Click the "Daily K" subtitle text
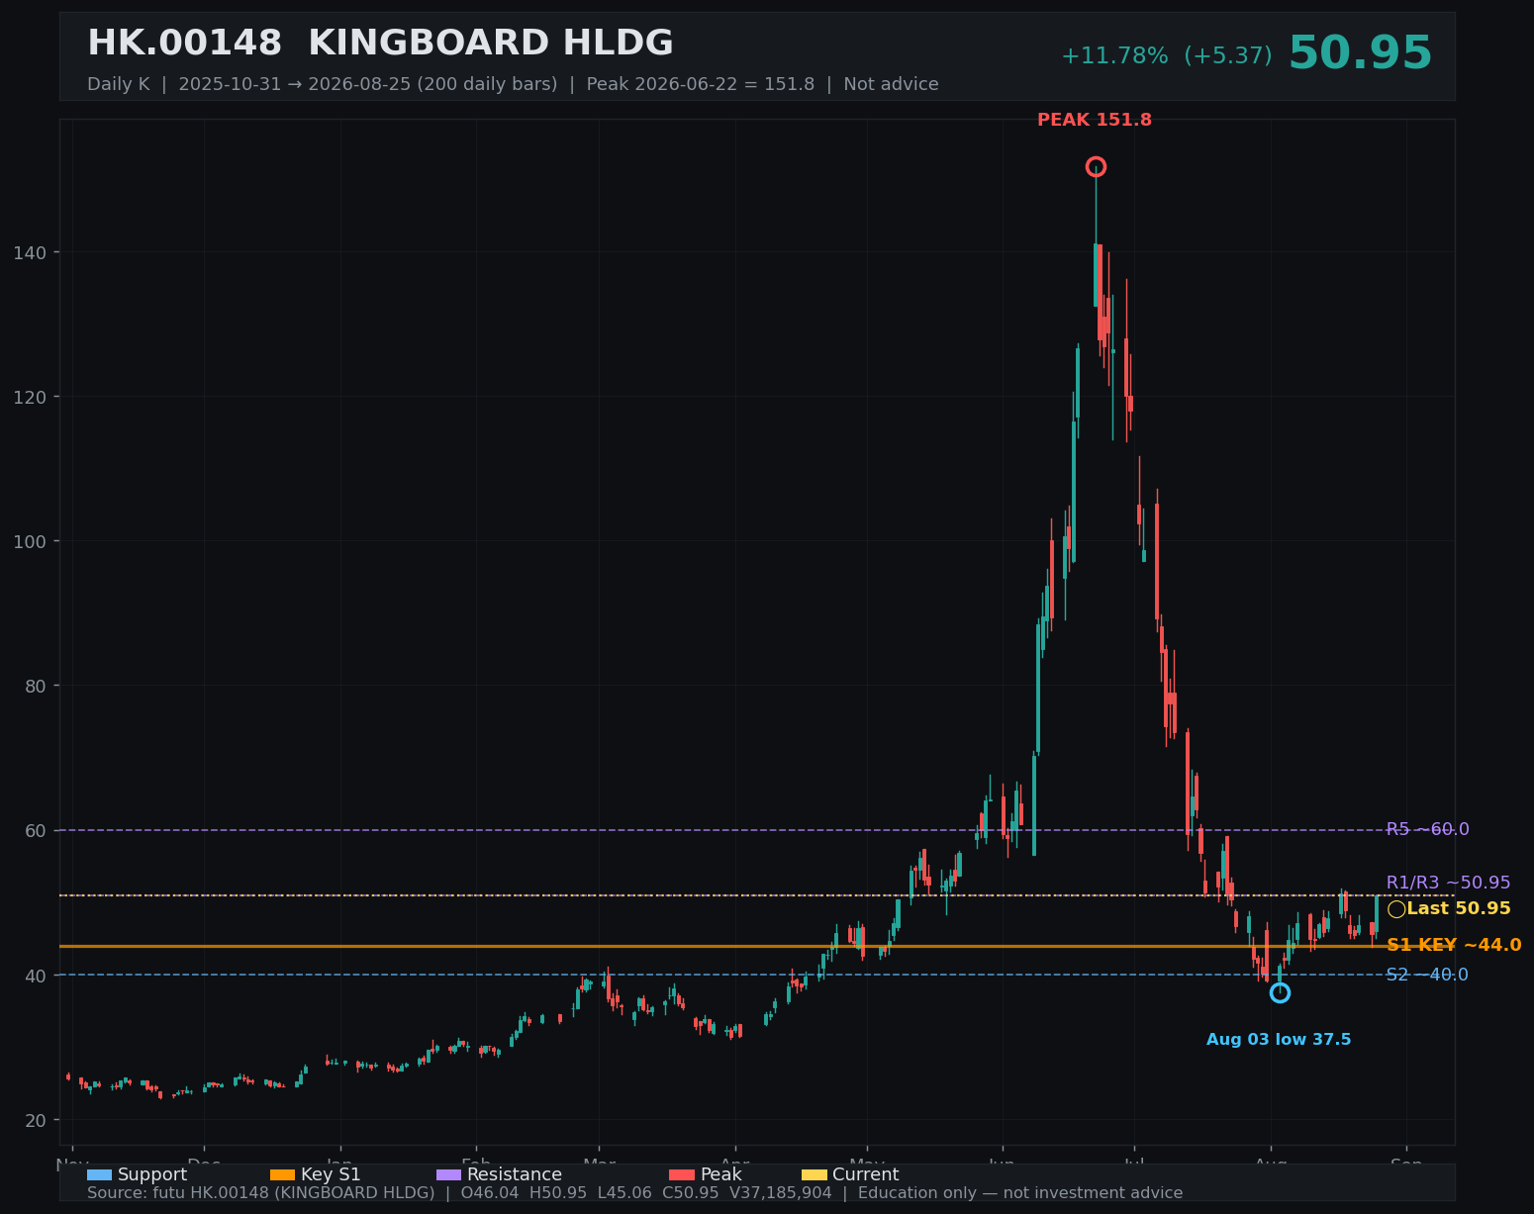Screen dimensions: 1534x1214 [x=119, y=85]
